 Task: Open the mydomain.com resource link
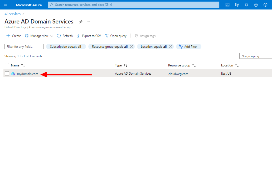[28, 74]
